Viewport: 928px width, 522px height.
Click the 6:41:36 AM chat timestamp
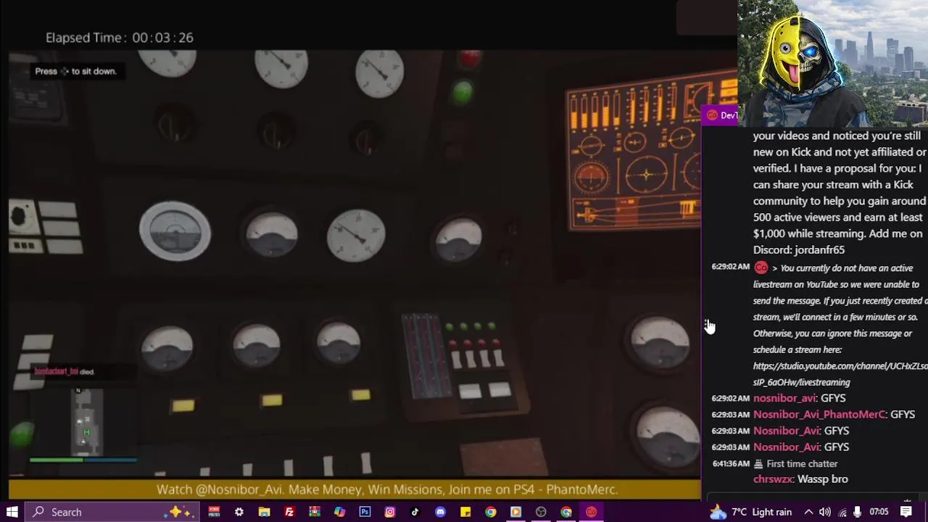point(731,464)
